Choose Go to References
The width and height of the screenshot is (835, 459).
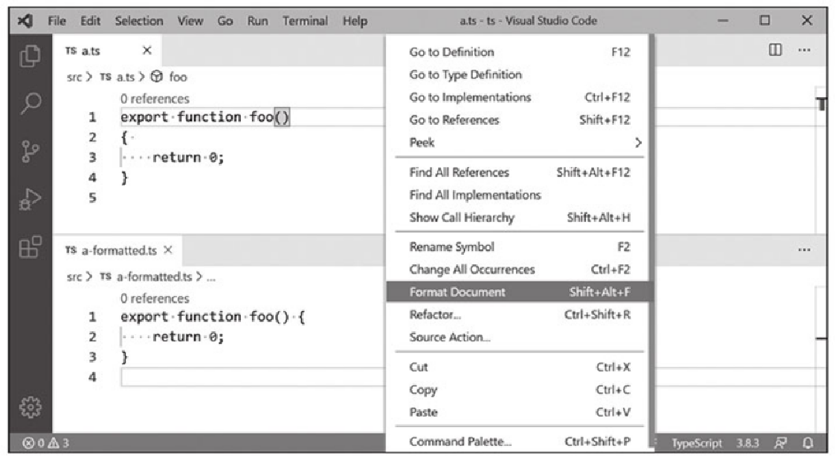[x=519, y=120]
